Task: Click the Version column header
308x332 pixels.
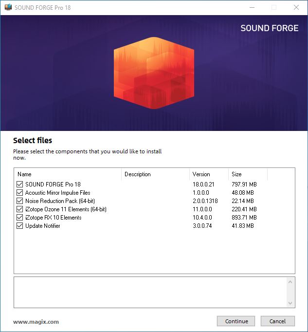Action: pos(209,174)
